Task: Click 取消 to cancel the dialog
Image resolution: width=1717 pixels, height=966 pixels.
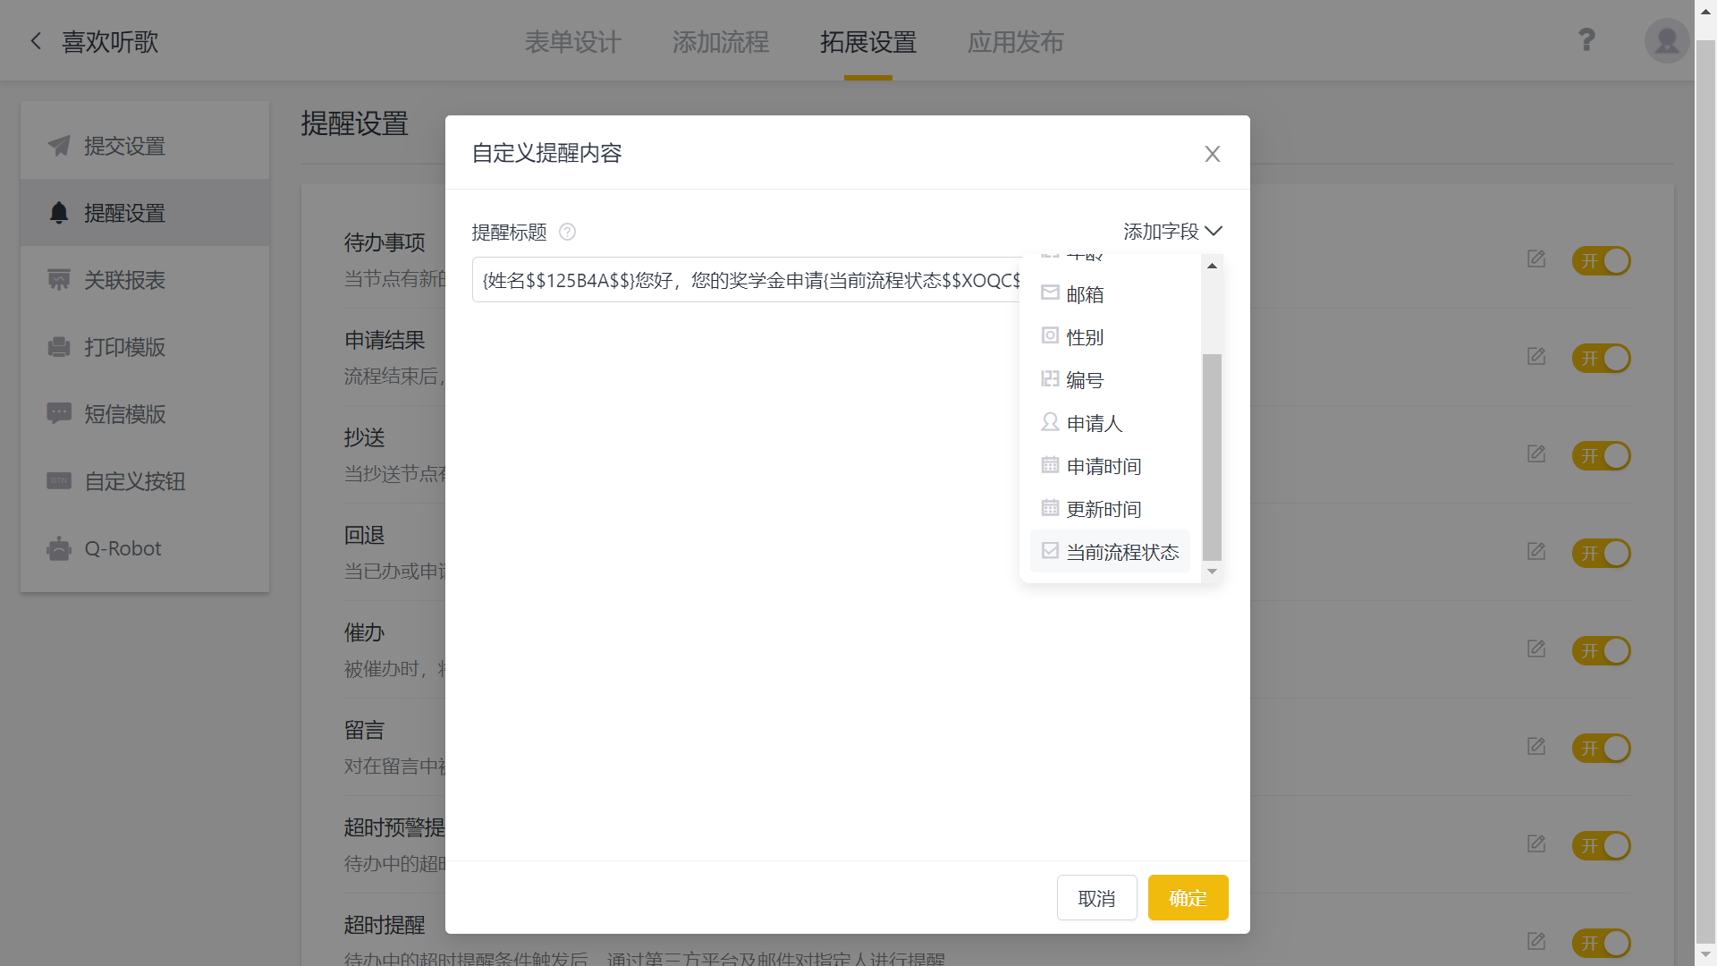Action: [x=1096, y=897]
